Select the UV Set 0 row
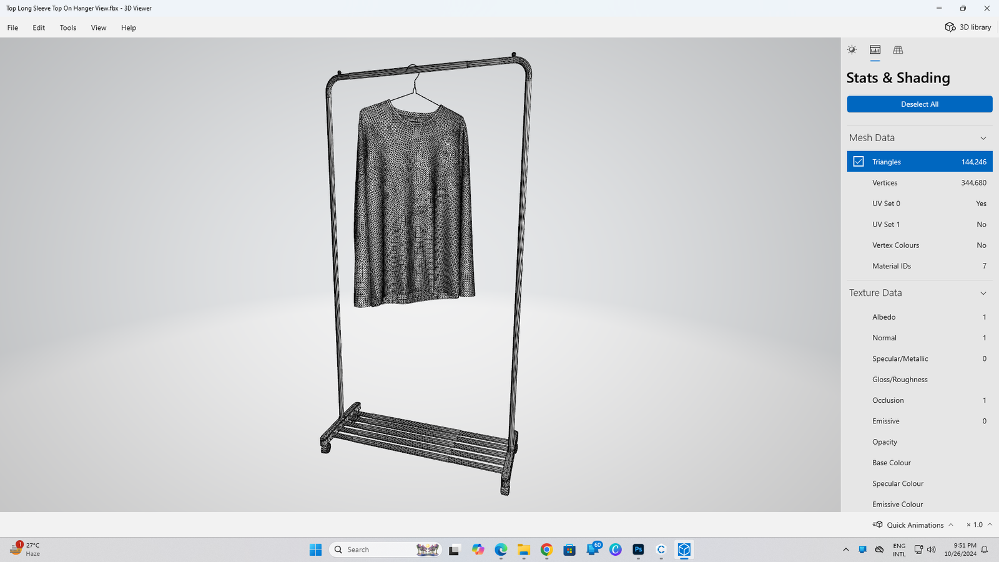 (920, 204)
